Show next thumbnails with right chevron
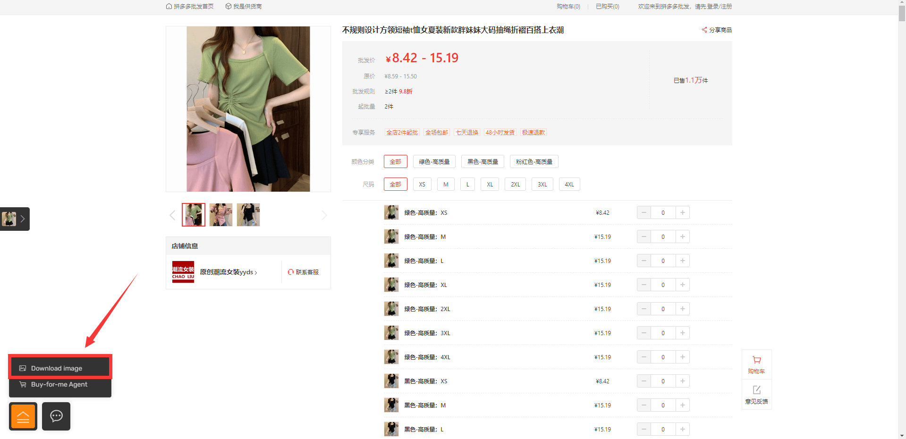Screen dimensions: 906x439 (x=324, y=215)
